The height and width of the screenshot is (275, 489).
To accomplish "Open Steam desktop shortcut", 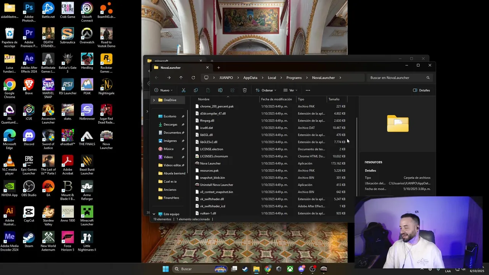I will pos(29,240).
